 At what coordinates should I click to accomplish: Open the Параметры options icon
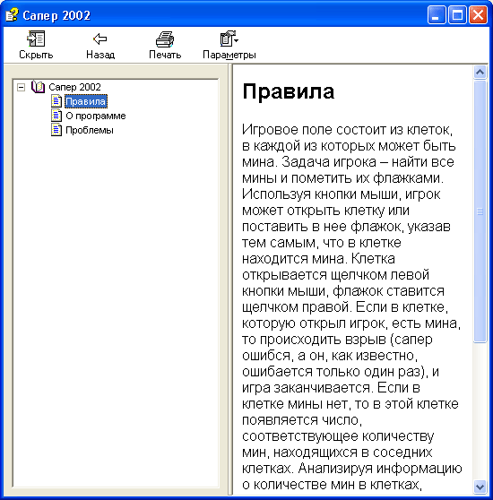[227, 39]
